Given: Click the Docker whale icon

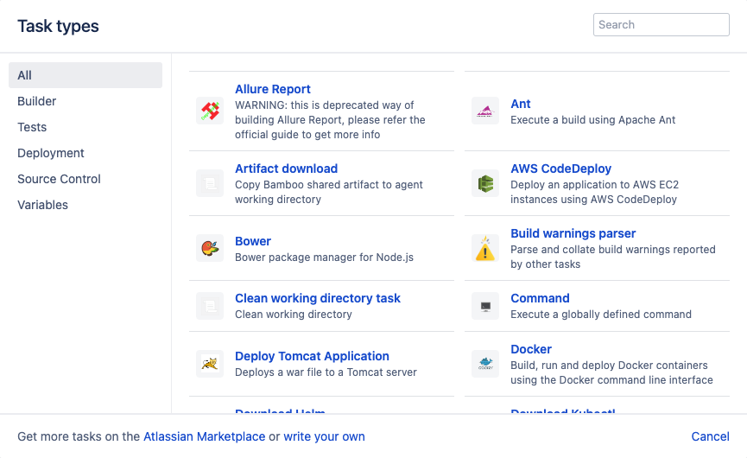Looking at the screenshot, I should coord(485,364).
